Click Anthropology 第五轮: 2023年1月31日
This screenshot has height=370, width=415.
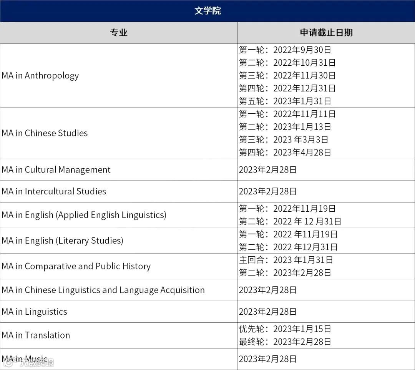(285, 101)
